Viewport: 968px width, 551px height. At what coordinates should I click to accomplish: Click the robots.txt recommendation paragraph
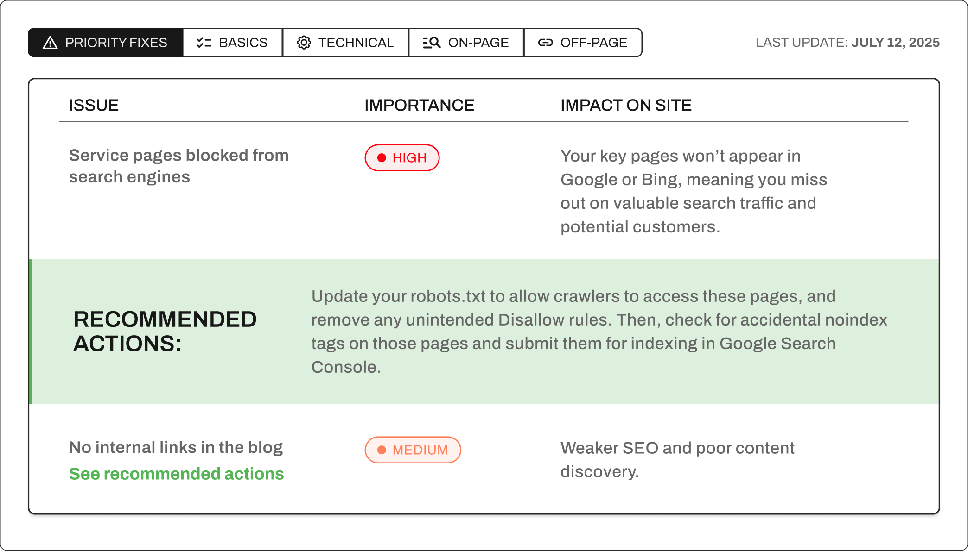tap(599, 332)
